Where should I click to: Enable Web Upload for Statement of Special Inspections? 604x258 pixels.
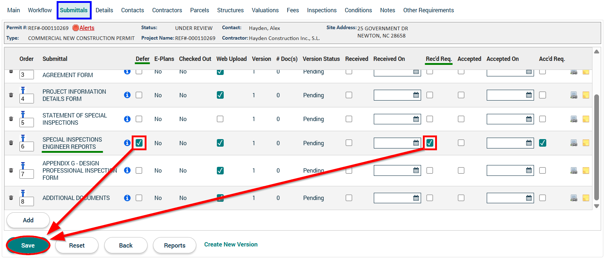point(220,119)
